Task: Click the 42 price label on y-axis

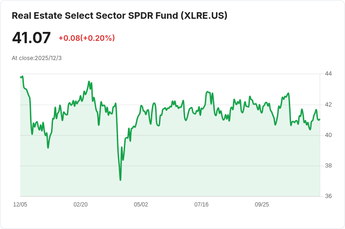Action: pyautogui.click(x=328, y=105)
